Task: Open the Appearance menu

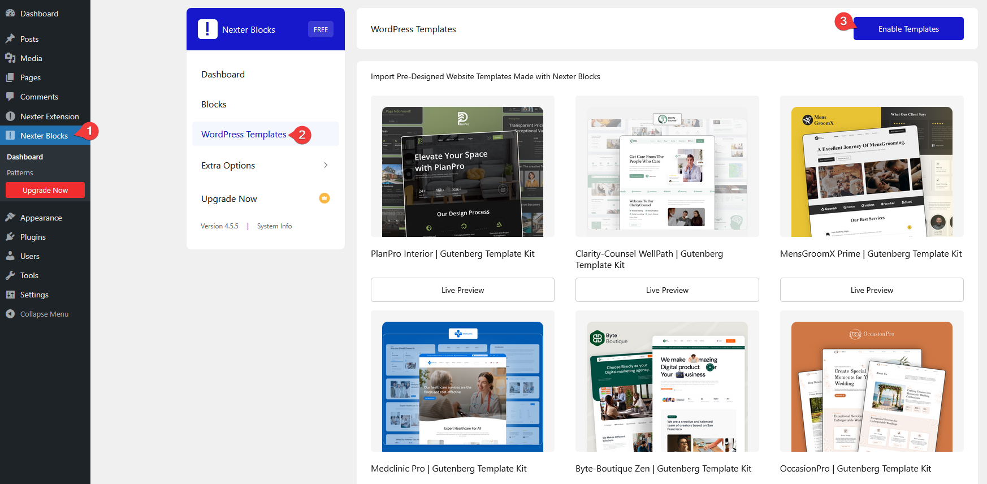Action: coord(45,218)
